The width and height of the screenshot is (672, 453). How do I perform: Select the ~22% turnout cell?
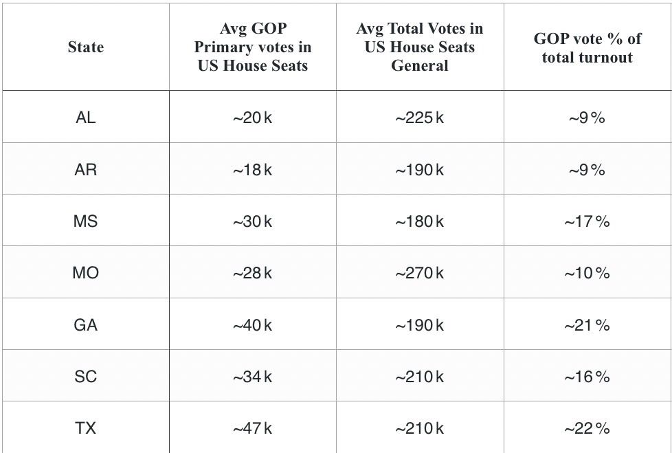587,428
